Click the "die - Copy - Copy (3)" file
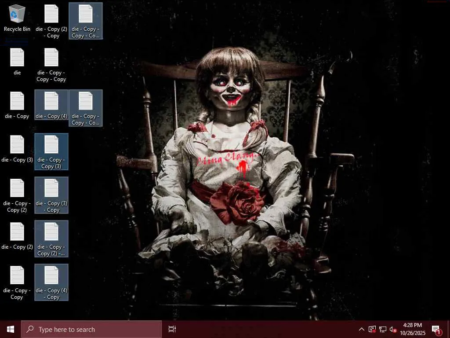 [x=51, y=151]
